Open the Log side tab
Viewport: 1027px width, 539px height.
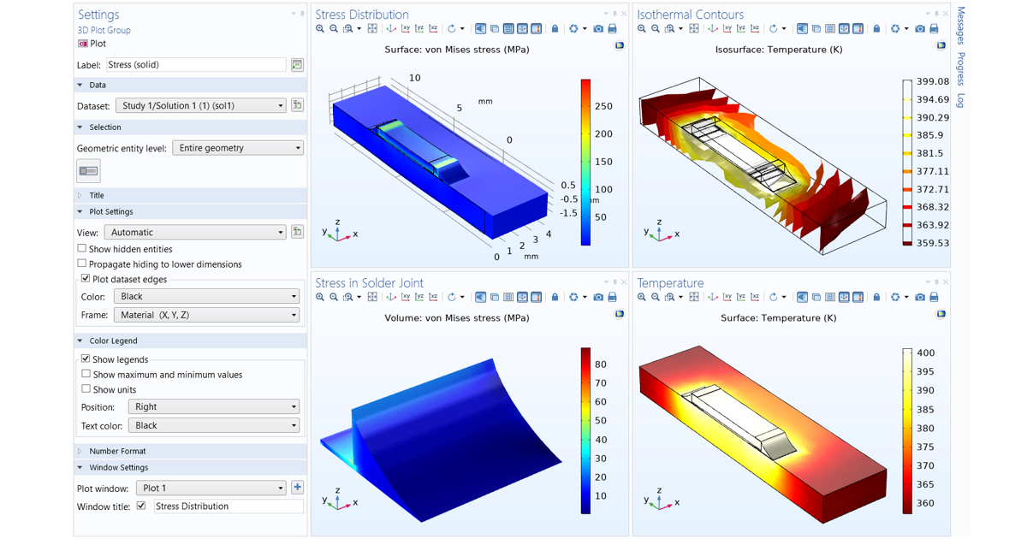pos(960,100)
